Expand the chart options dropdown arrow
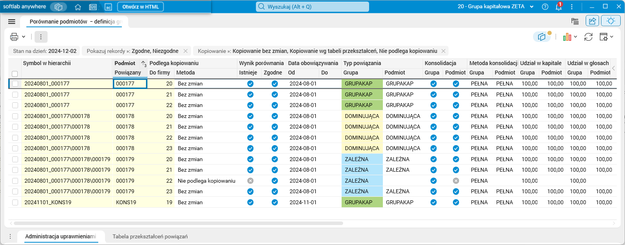The width and height of the screenshot is (625, 245). click(x=575, y=37)
